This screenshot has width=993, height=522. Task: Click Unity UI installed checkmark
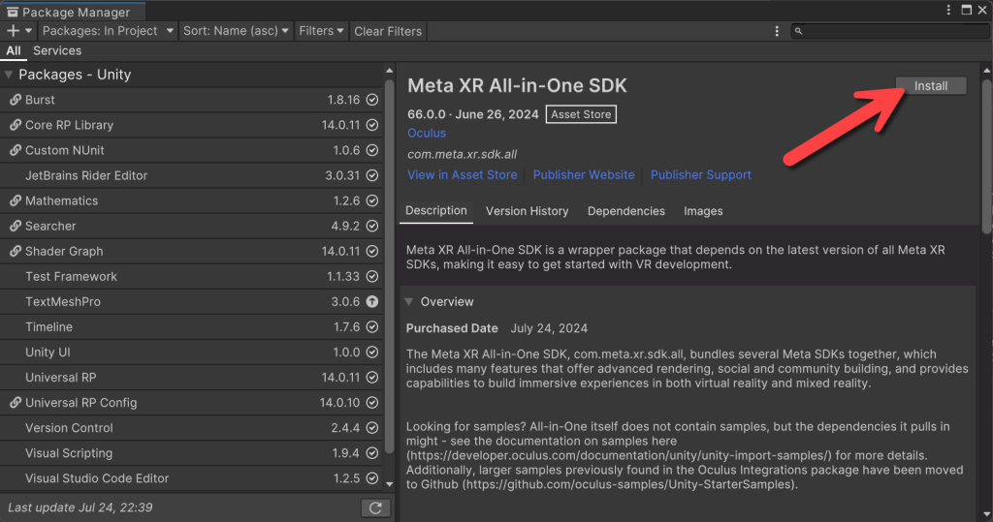coord(372,352)
